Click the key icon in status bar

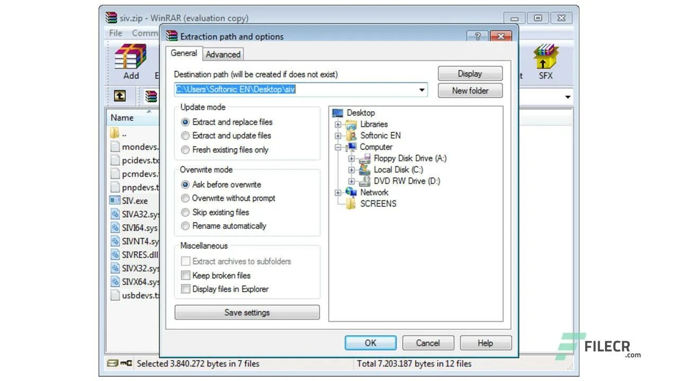126,363
